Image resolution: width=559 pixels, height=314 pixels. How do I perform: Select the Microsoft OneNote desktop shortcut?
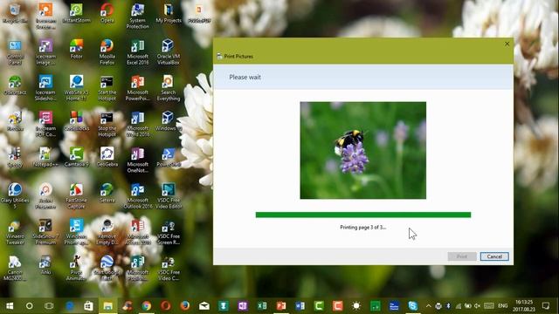(138, 160)
